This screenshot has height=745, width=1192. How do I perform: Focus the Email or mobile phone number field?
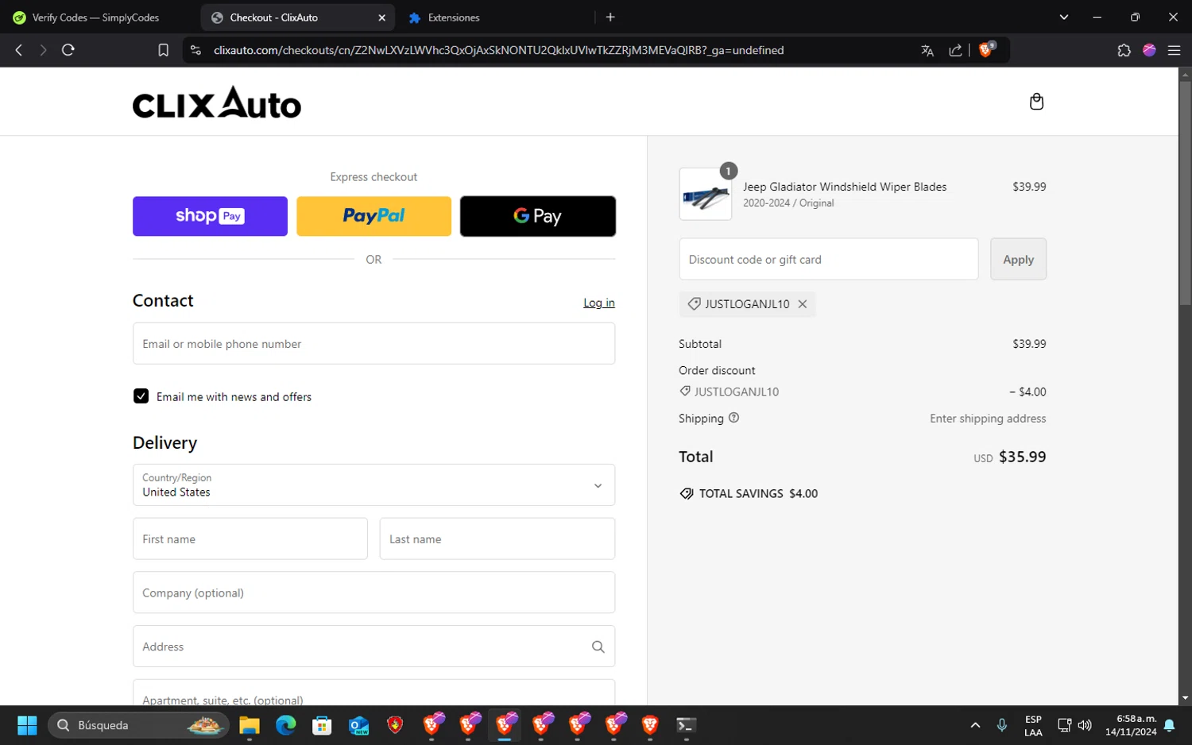(373, 344)
